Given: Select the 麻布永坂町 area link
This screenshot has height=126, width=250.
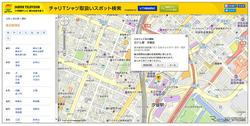Looking at the screenshot, I should (38, 51).
